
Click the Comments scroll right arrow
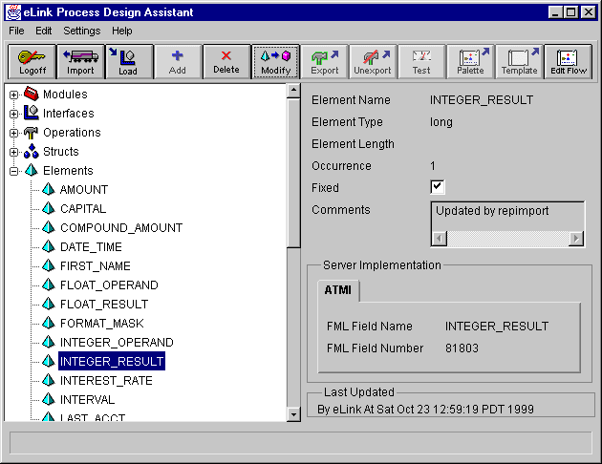pyautogui.click(x=576, y=239)
